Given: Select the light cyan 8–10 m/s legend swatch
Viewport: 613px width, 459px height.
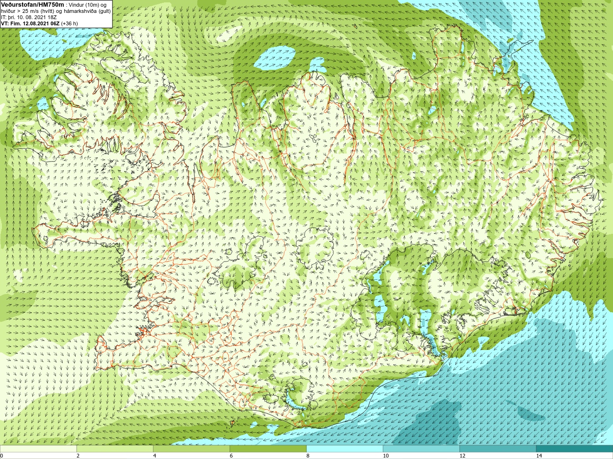Looking at the screenshot, I should pyautogui.click(x=345, y=449).
